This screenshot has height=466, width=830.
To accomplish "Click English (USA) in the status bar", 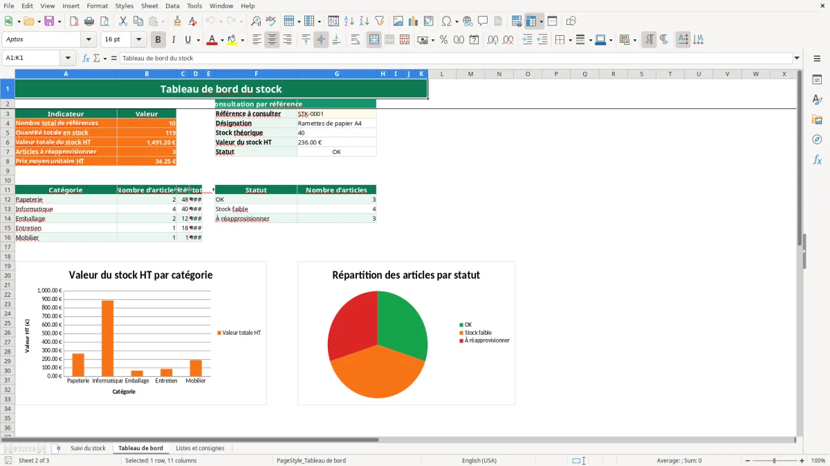I will [479, 460].
